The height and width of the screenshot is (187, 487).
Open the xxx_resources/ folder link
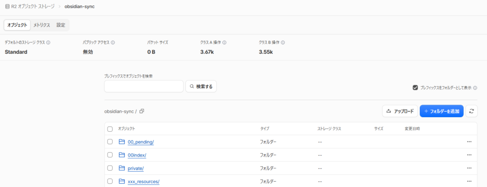coord(144,181)
